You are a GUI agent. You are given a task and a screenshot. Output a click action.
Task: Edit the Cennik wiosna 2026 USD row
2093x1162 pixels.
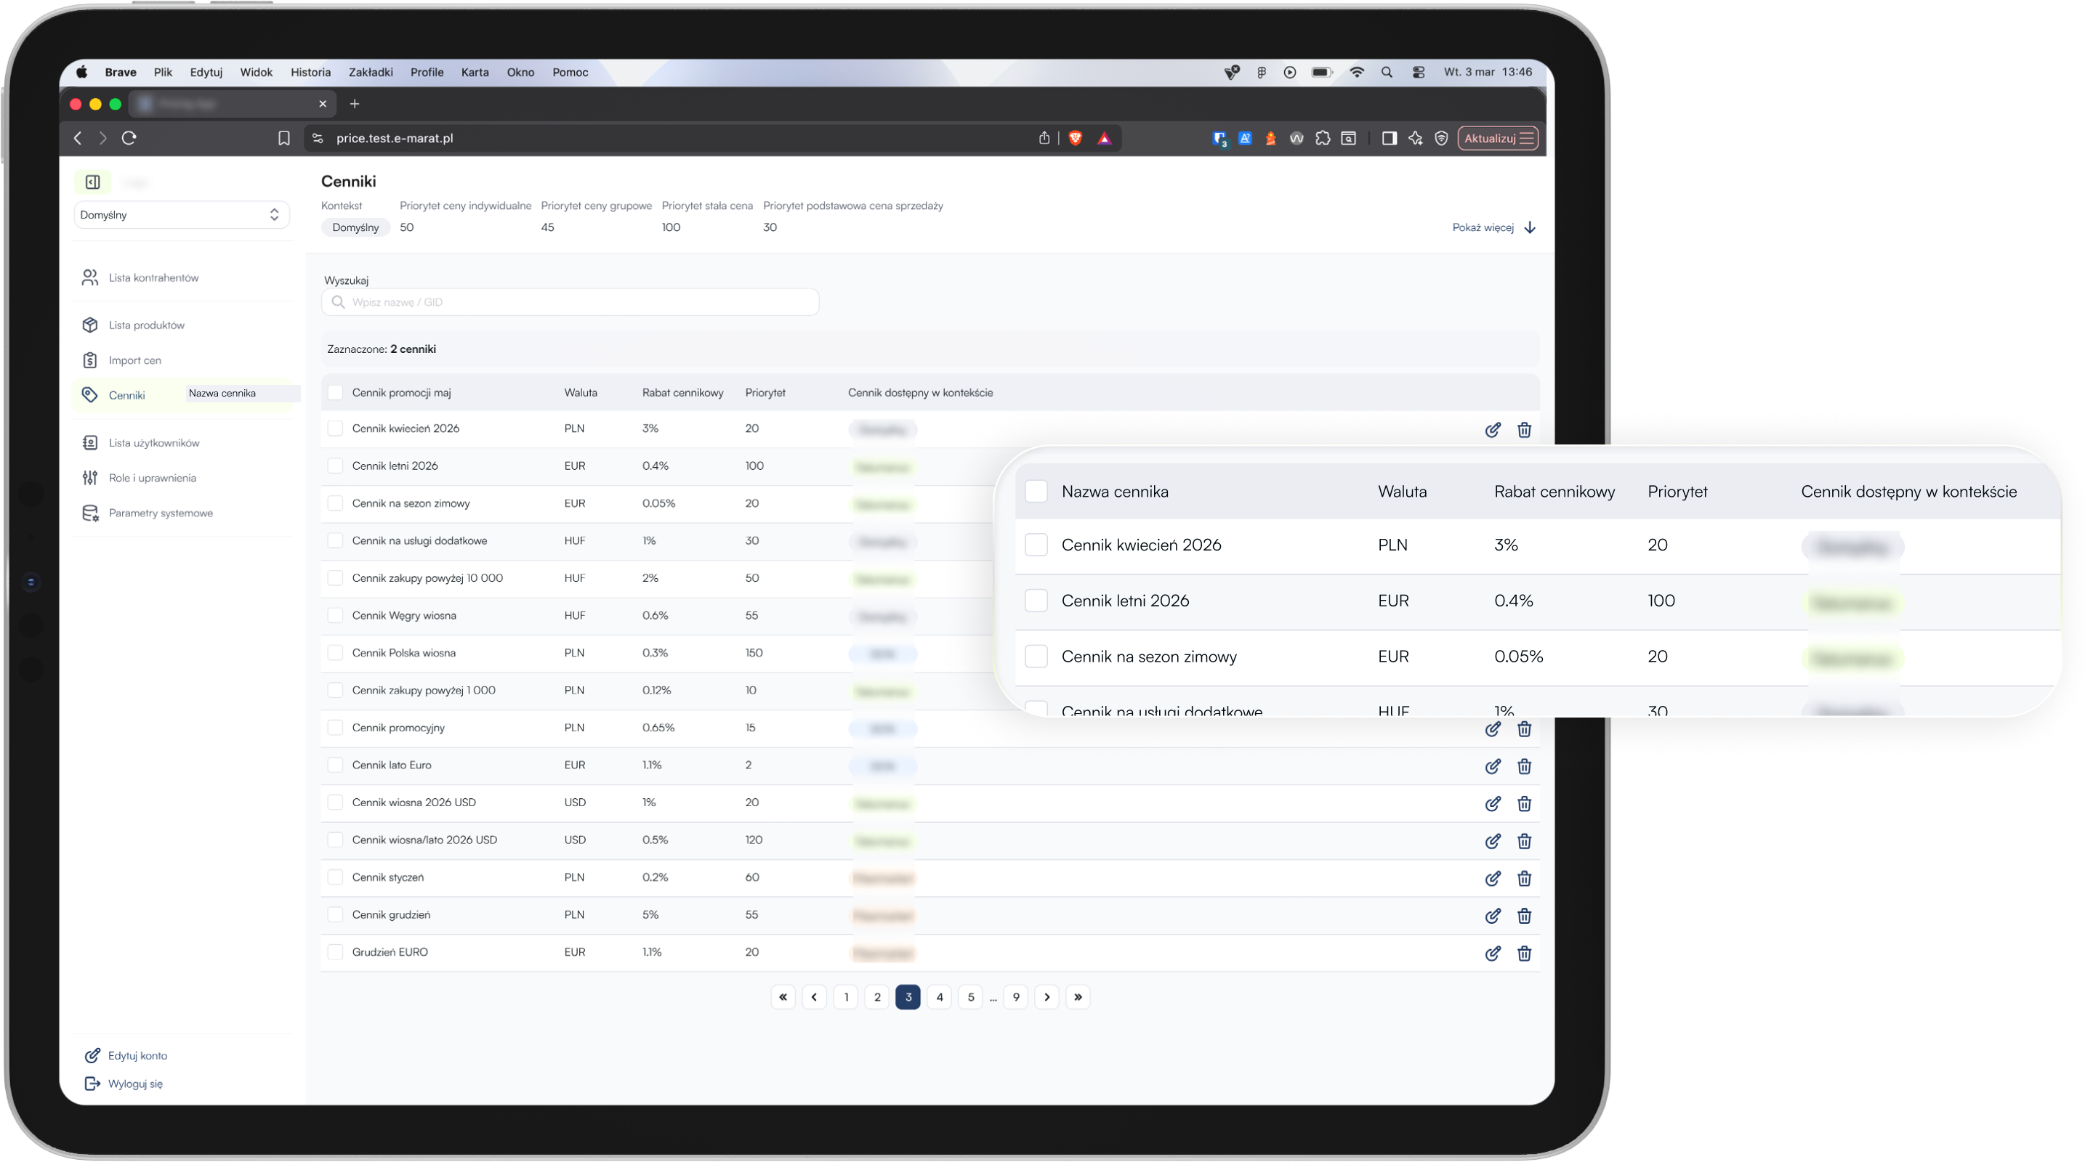point(1493,804)
